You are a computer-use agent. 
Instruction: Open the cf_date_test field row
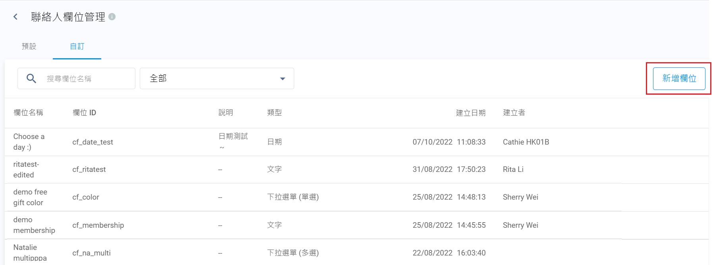(92, 142)
